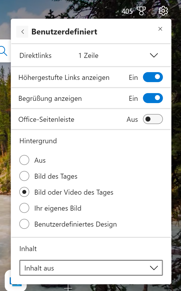Image resolution: width=181 pixels, height=291 pixels.
Task: Open the Inhalt aus dropdown
Action: [91, 268]
